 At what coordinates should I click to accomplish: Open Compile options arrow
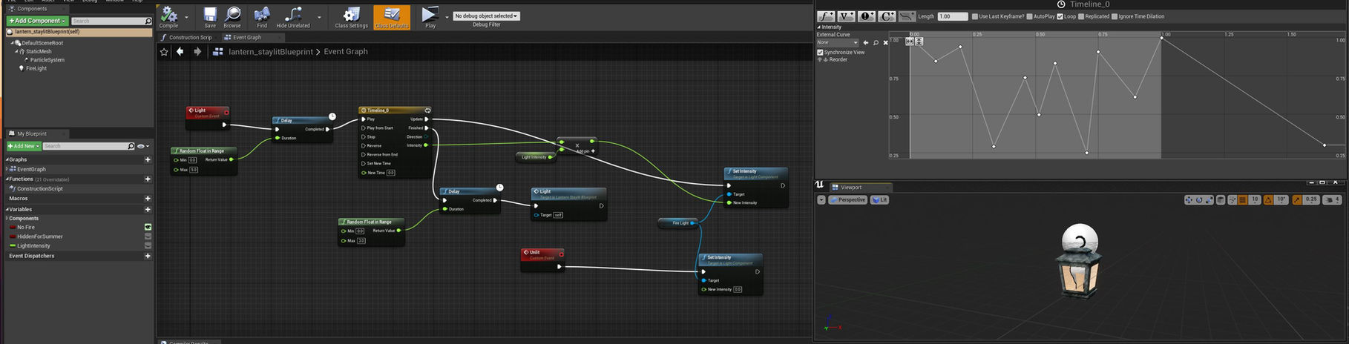click(x=186, y=17)
